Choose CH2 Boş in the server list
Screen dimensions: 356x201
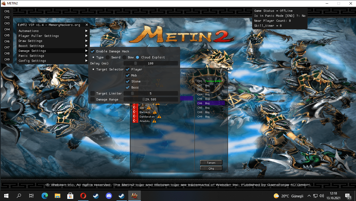tap(210, 86)
